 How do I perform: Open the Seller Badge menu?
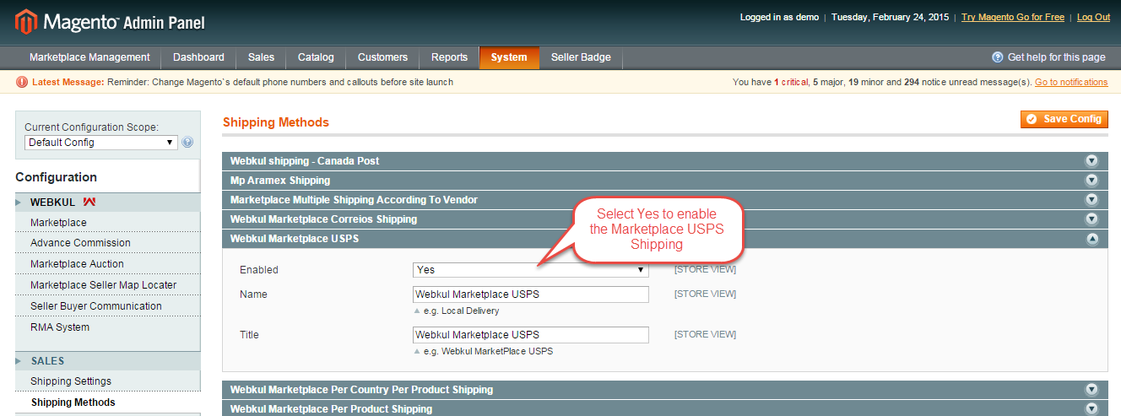581,57
